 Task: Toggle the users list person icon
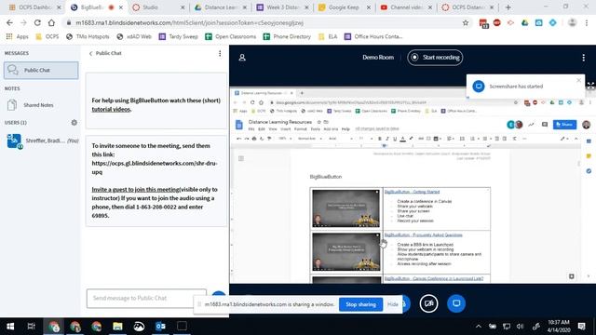coord(242,58)
